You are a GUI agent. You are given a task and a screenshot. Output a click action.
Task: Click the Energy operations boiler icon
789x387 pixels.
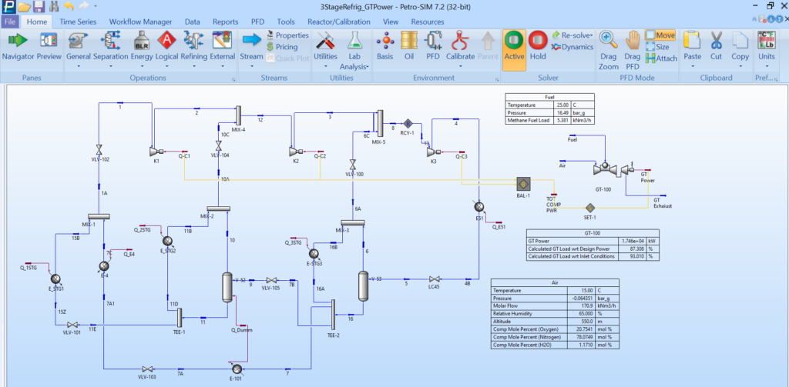click(x=142, y=40)
